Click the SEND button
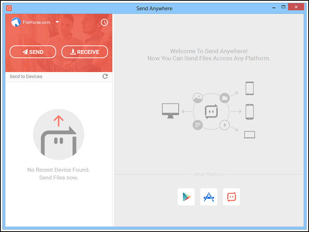The width and height of the screenshot is (309, 232). [x=33, y=52]
